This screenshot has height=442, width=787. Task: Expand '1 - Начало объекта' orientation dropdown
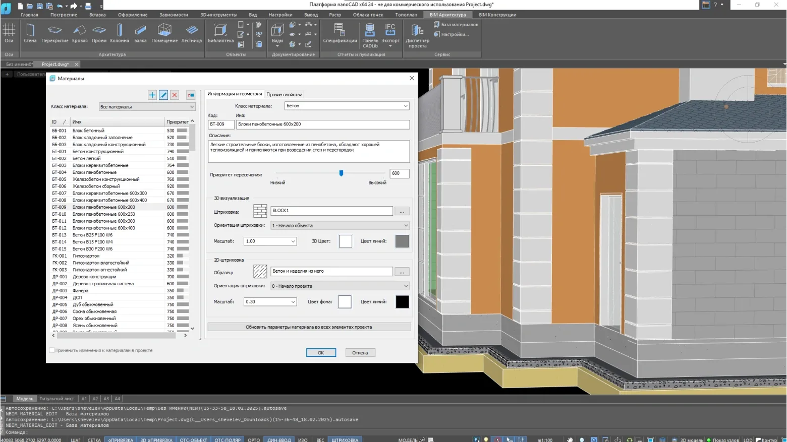(x=340, y=225)
